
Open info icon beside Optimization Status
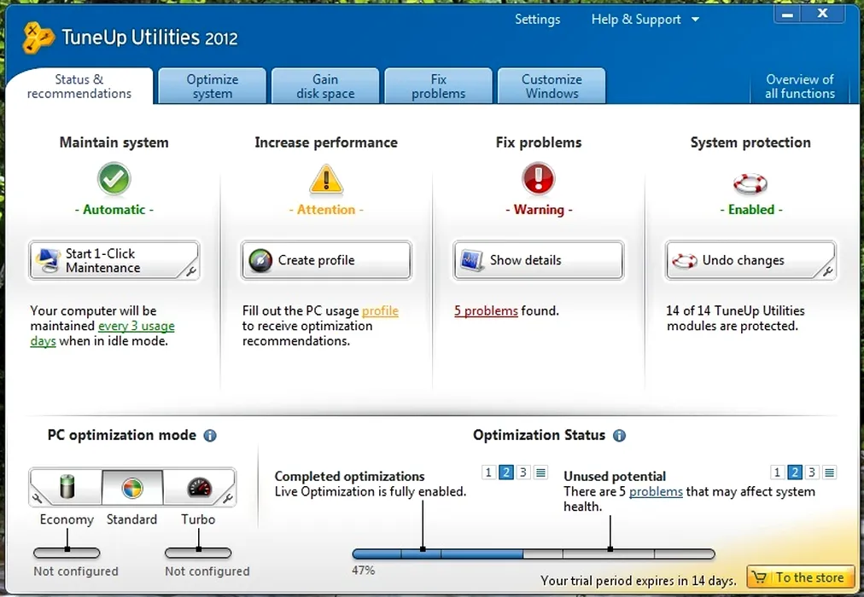click(619, 436)
